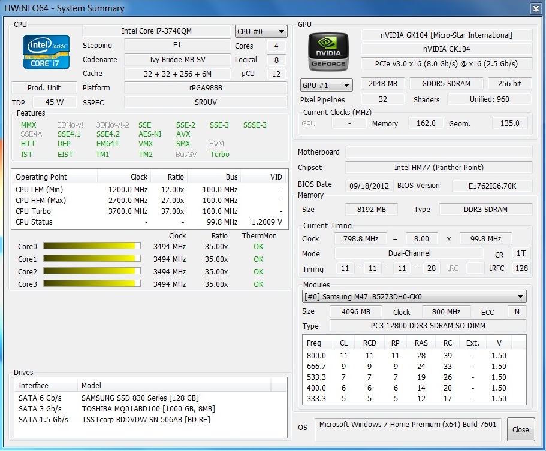Click the command rate 1T field
This screenshot has height=451, width=546.
(521, 253)
